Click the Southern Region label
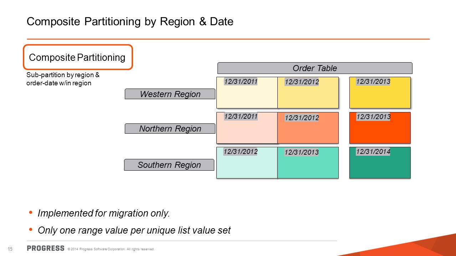The height and width of the screenshot is (256, 456). 169,165
